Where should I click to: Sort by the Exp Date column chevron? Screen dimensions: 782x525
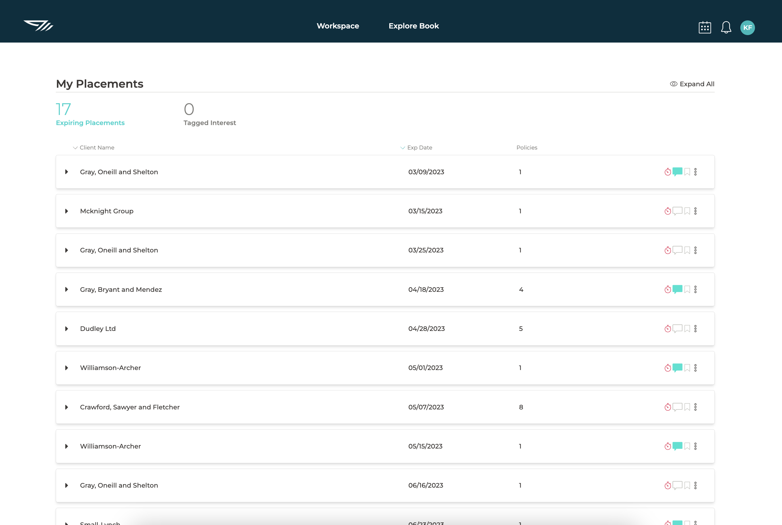[x=403, y=148]
